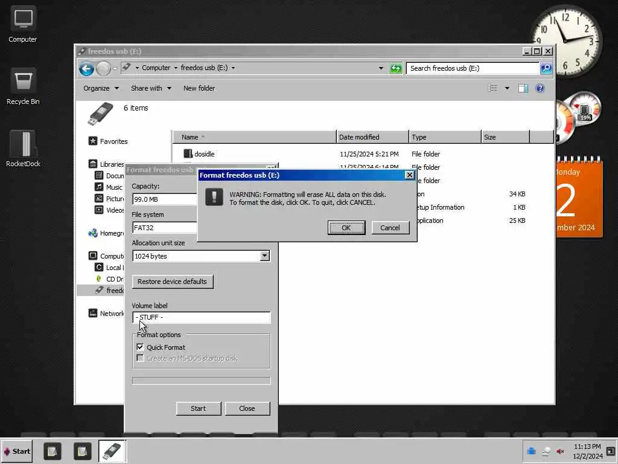Toggle the preview pane icon
This screenshot has height=464, width=618.
pyautogui.click(x=523, y=88)
